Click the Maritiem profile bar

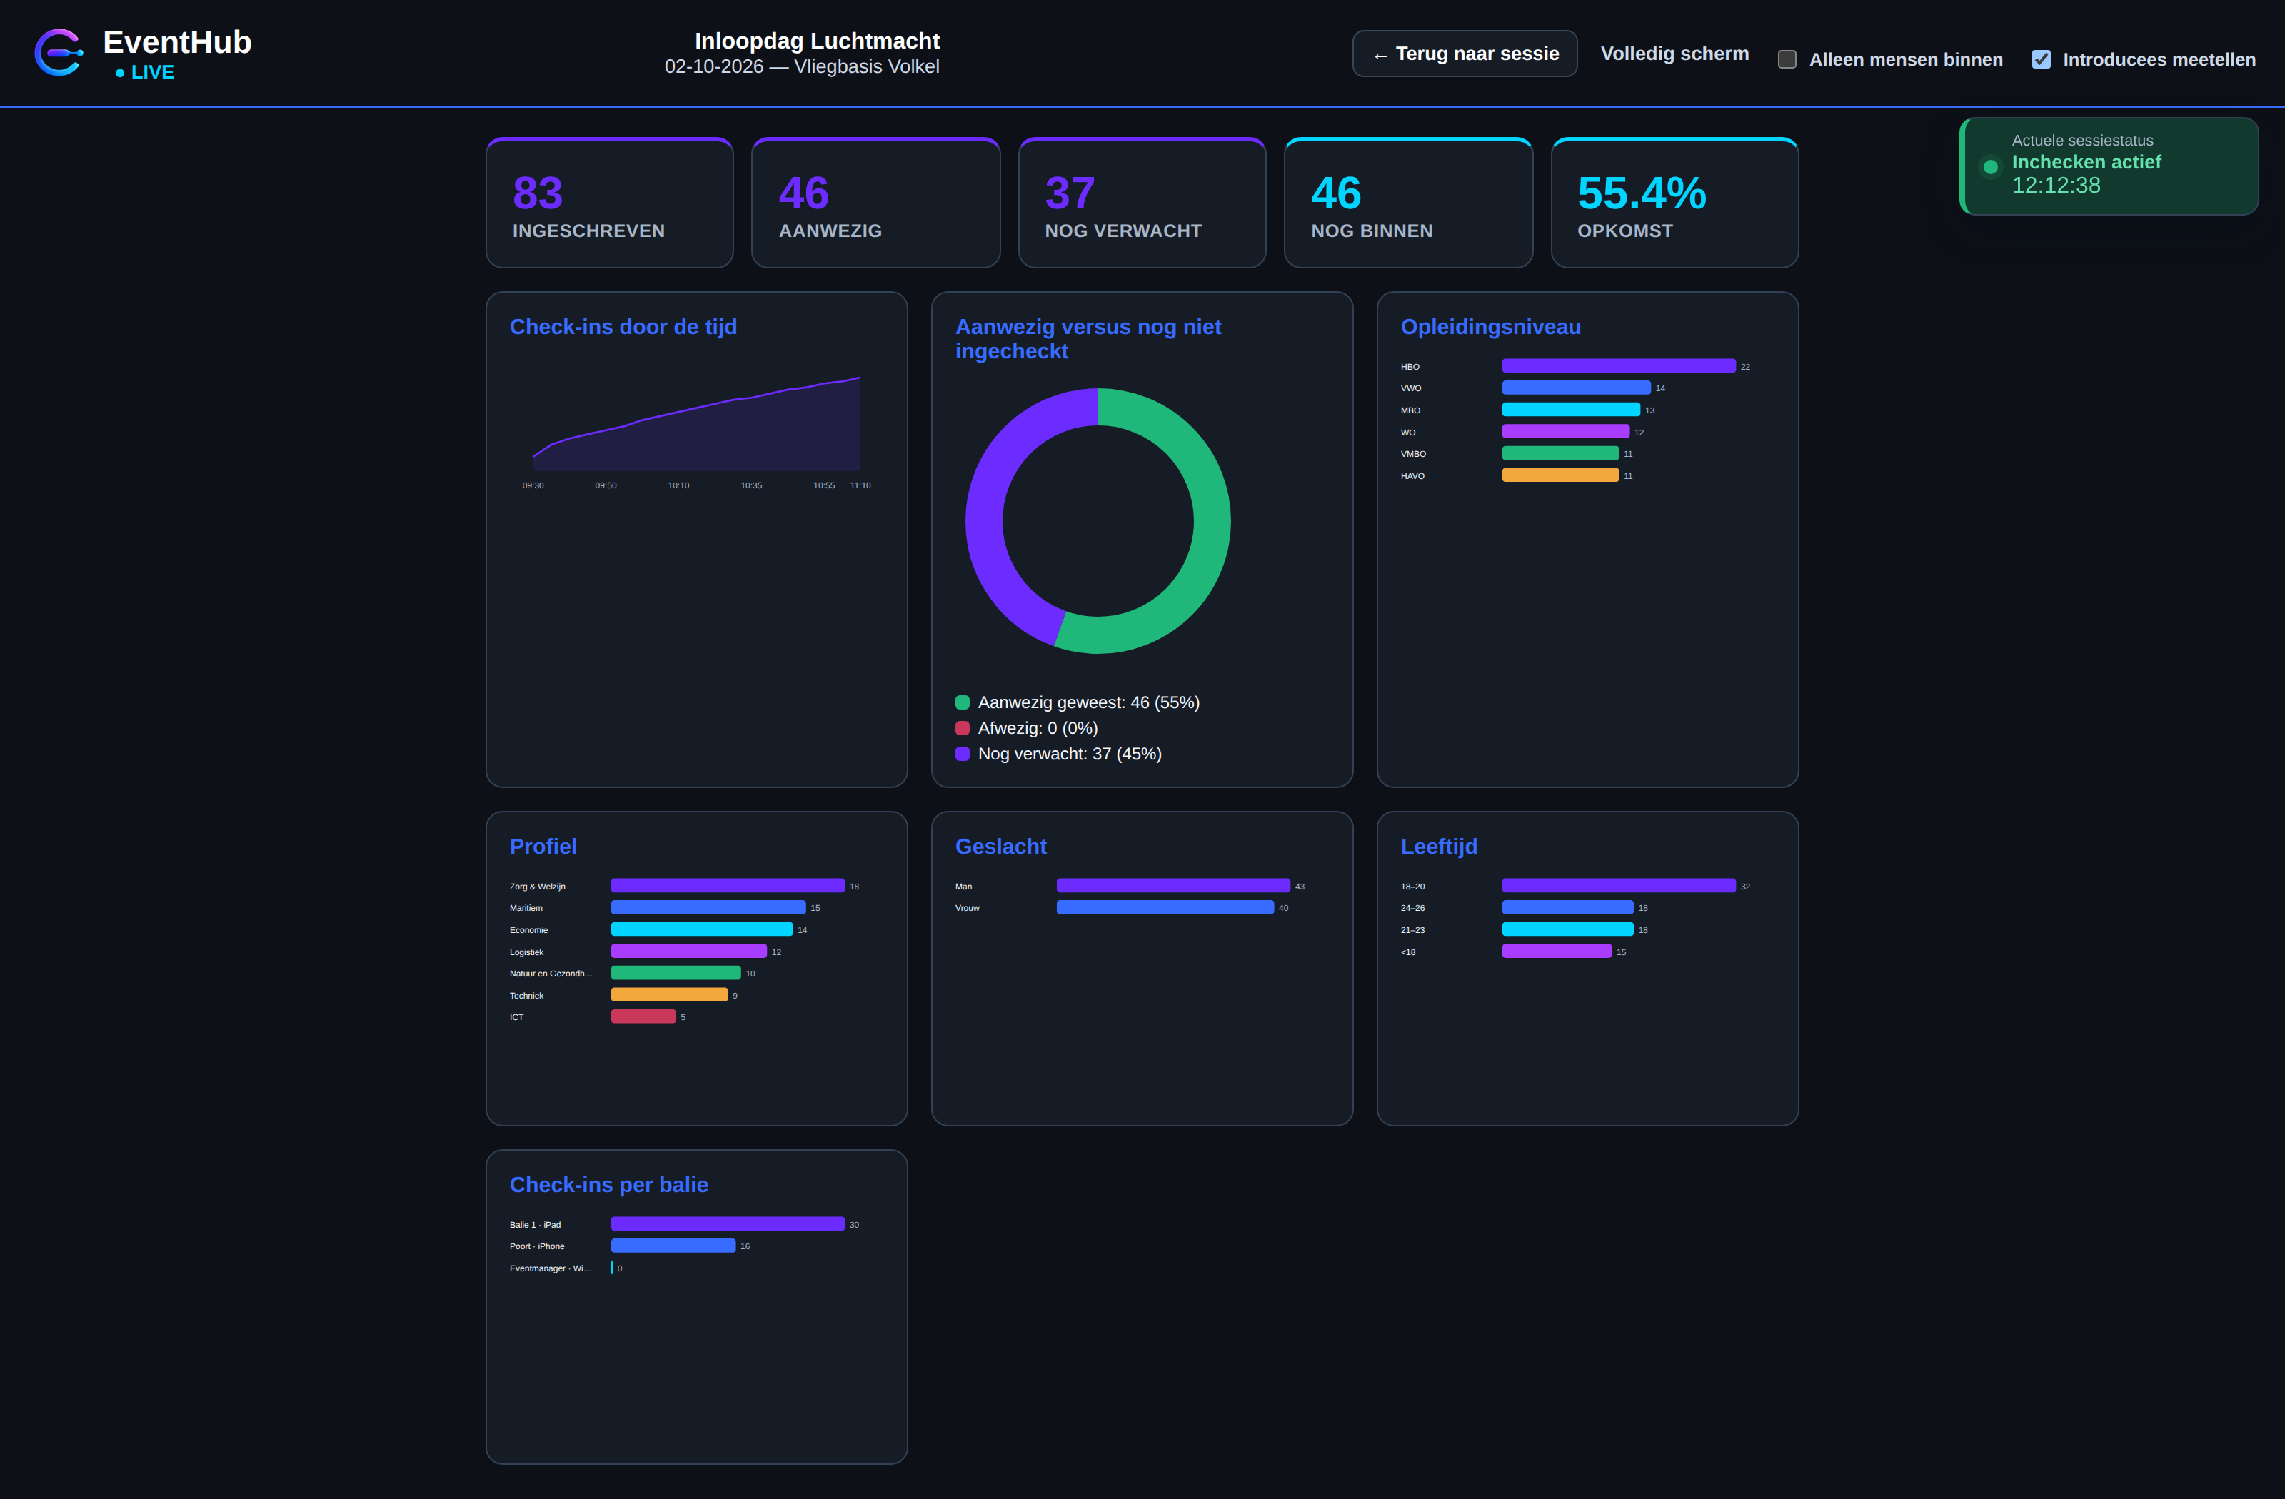(708, 907)
